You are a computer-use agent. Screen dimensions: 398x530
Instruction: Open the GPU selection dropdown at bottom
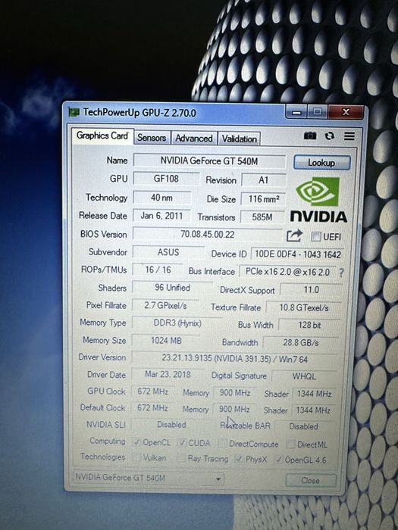point(149,478)
